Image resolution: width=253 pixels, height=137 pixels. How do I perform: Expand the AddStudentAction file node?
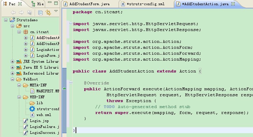(26, 38)
